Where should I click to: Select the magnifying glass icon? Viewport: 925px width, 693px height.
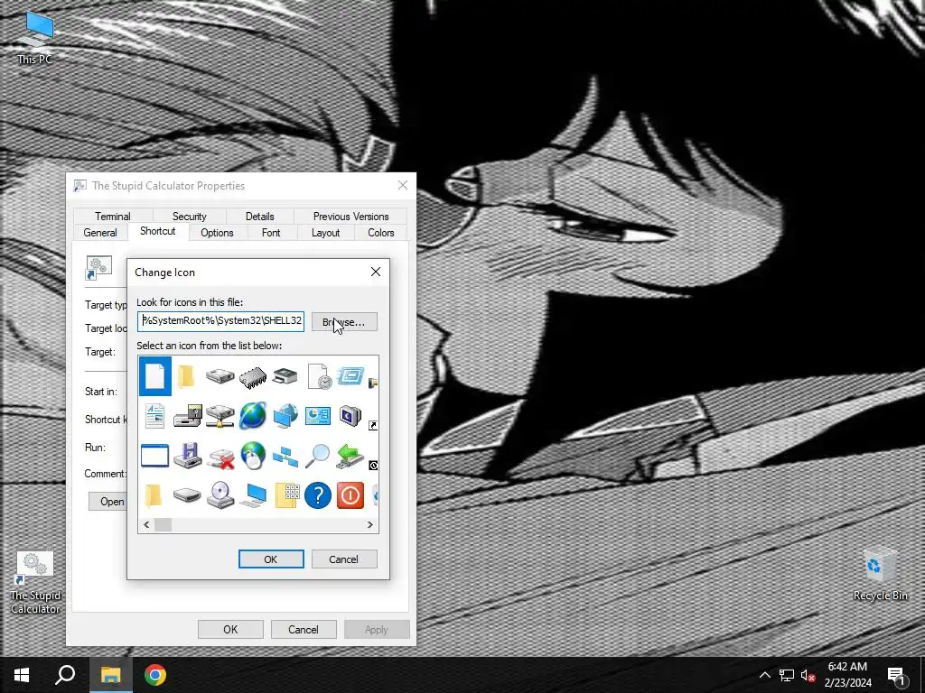coord(318,456)
